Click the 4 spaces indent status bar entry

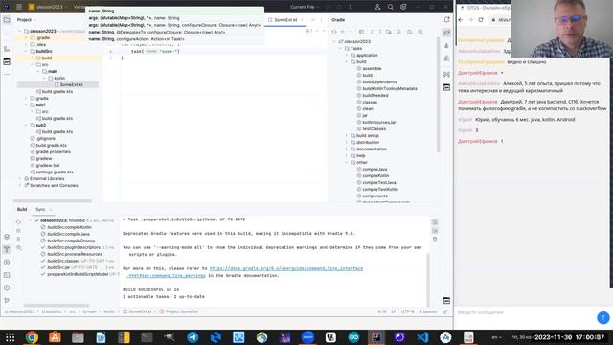[428, 311]
